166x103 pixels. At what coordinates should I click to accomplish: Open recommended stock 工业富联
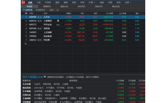tap(27, 98)
